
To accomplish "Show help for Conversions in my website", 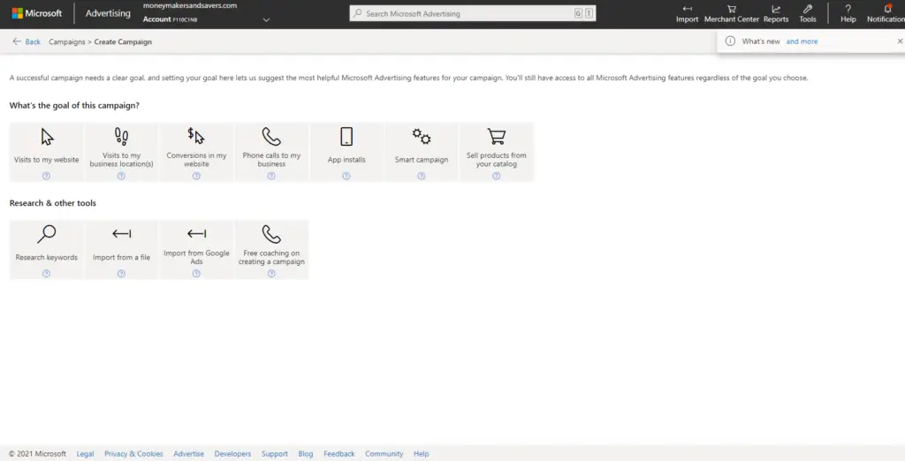I will 196,176.
